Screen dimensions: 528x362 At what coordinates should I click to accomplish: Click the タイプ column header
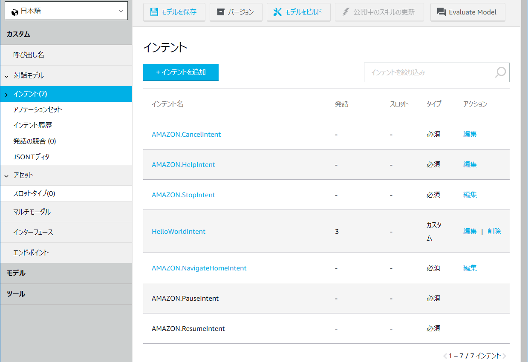coord(434,104)
